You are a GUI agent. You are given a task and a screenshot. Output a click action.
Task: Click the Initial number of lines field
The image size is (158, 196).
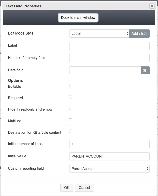coord(109,144)
